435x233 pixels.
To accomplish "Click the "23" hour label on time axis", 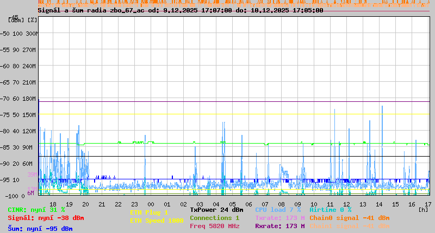I will [x=134, y=204].
